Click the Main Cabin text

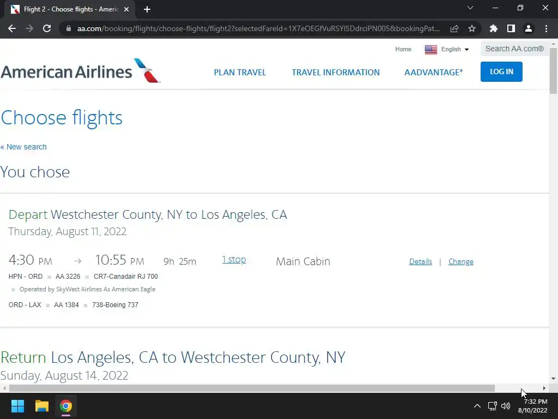click(303, 261)
